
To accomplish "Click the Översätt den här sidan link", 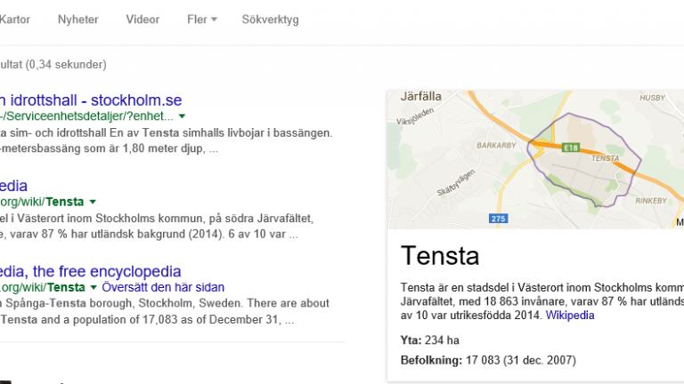I will (x=163, y=287).
